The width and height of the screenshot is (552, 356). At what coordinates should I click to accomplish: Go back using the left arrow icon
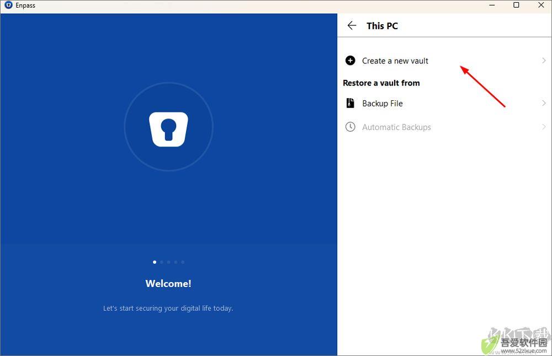(352, 25)
